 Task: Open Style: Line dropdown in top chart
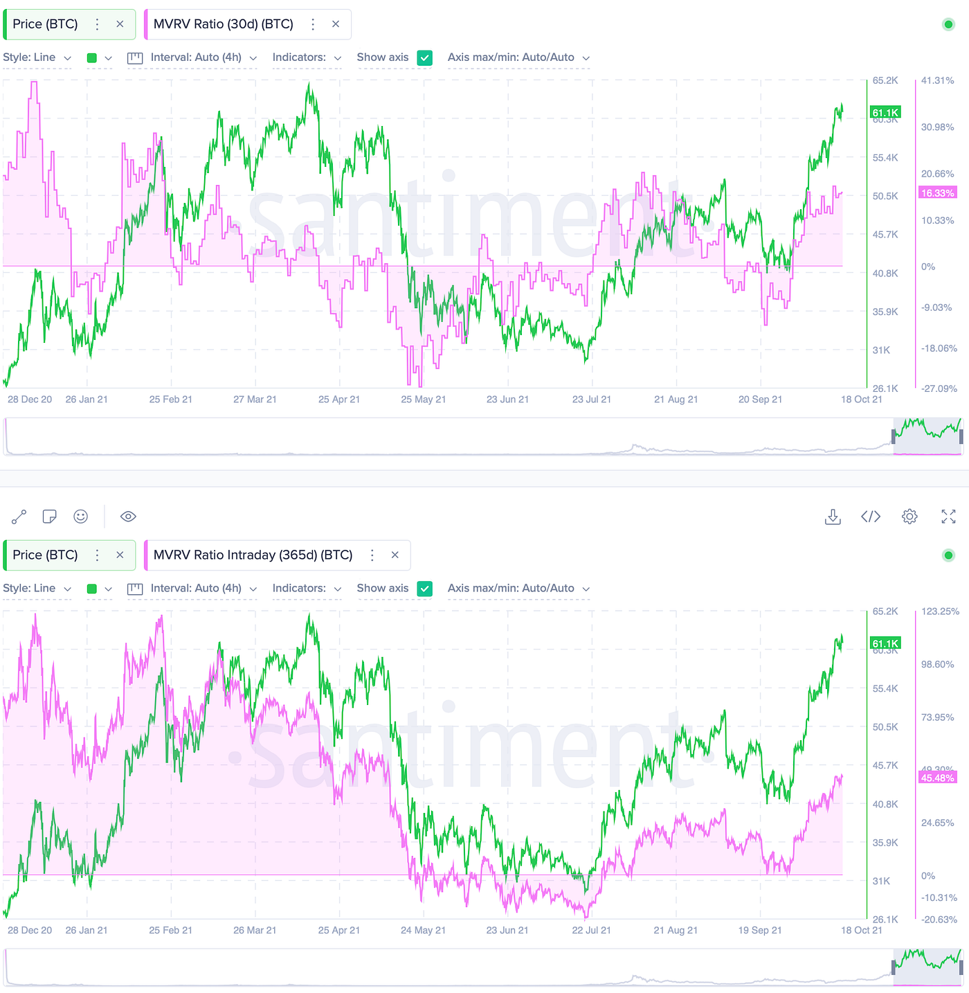coord(37,57)
